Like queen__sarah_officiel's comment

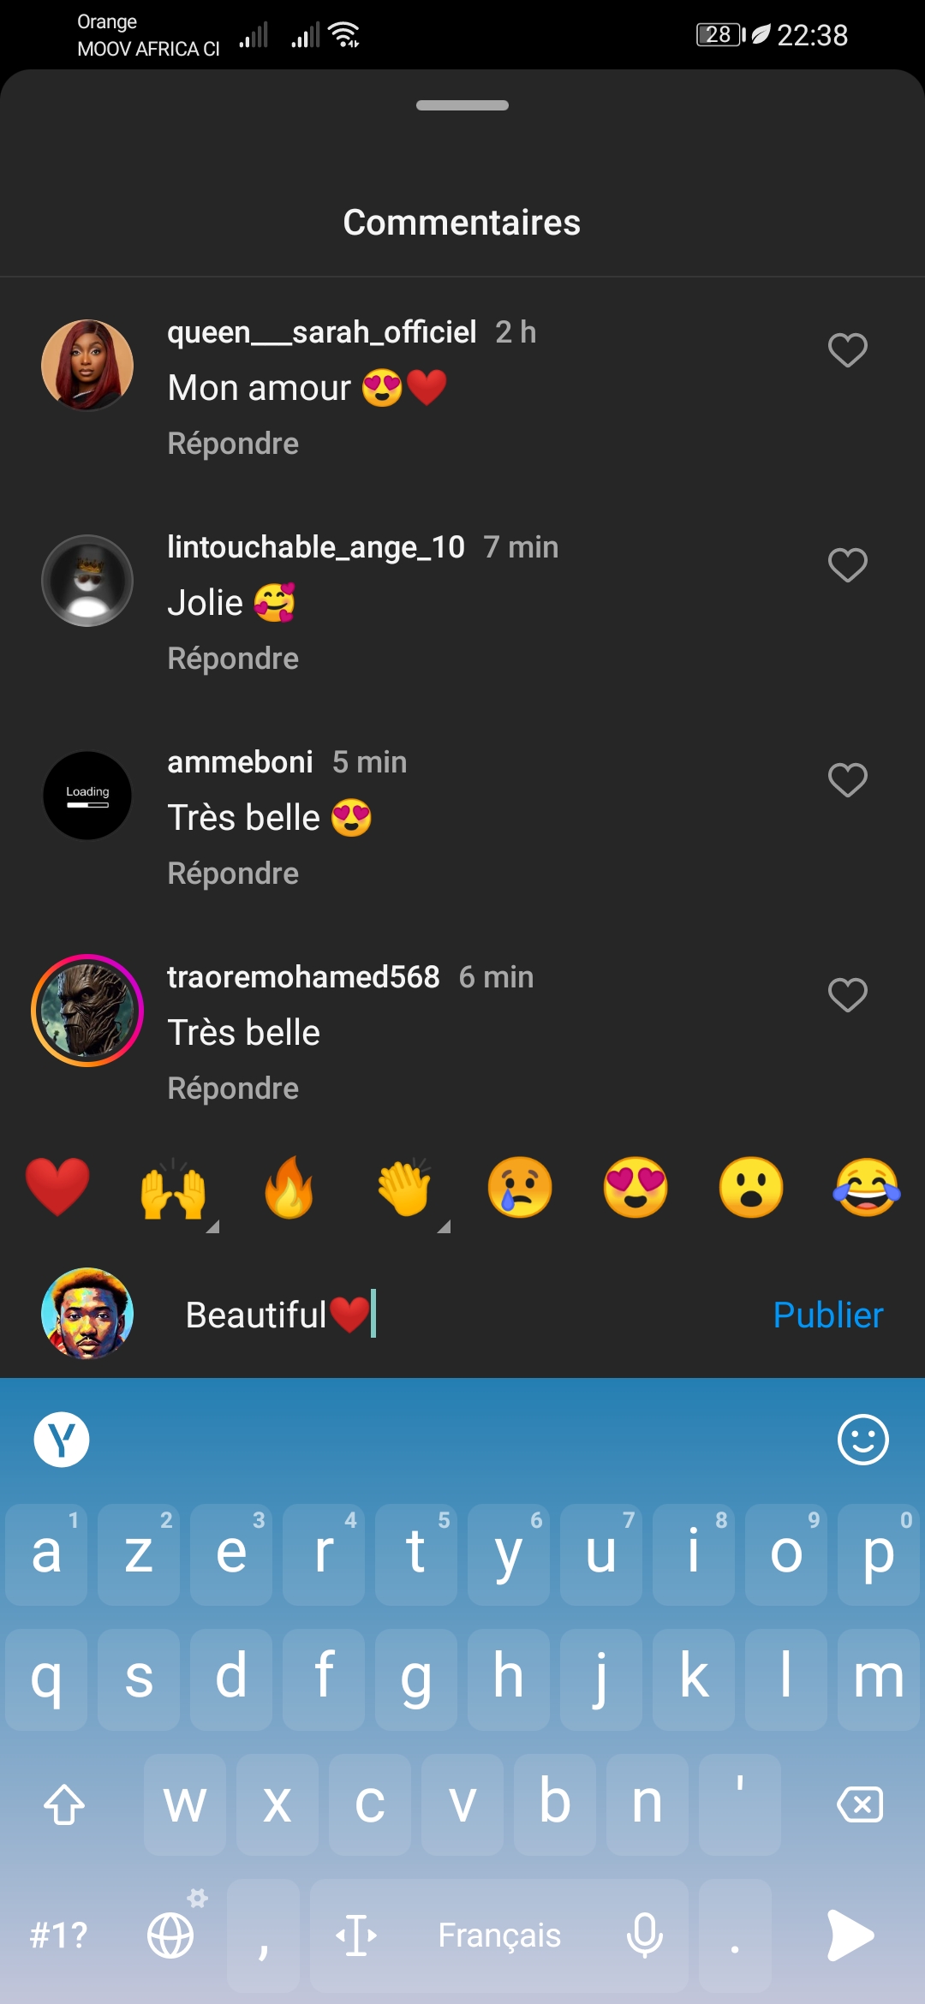(x=847, y=350)
